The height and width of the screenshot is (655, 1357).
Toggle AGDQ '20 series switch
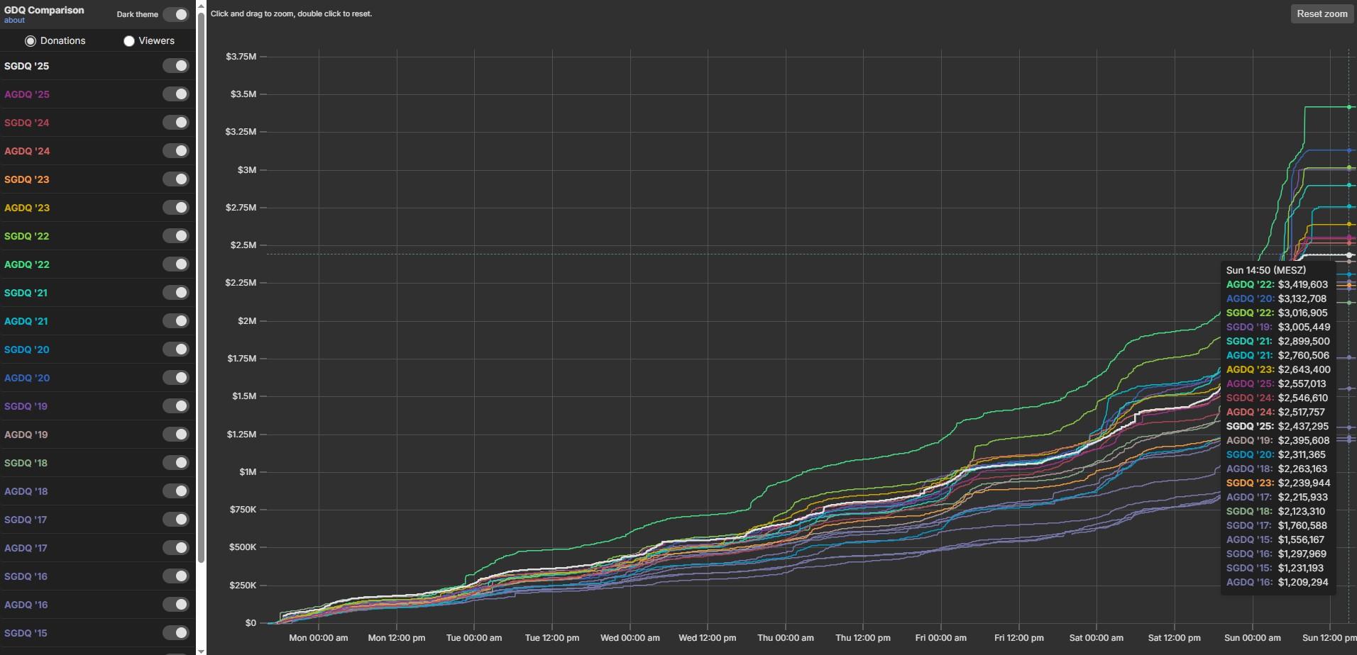tap(175, 378)
